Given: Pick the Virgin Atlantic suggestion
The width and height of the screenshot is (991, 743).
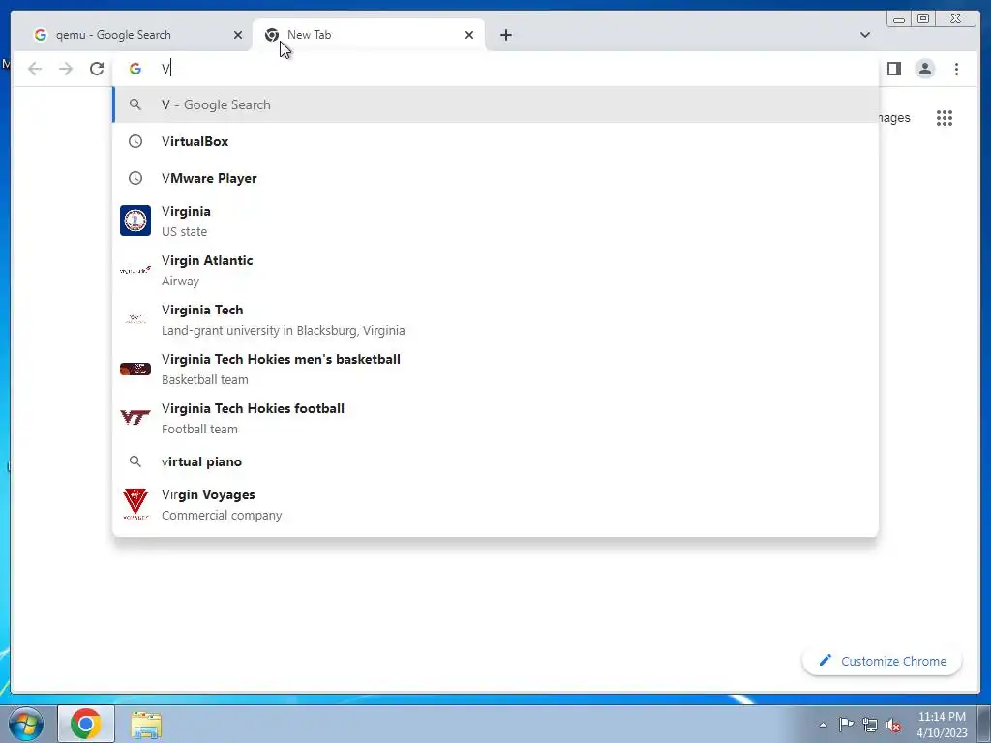Looking at the screenshot, I should click(x=495, y=271).
